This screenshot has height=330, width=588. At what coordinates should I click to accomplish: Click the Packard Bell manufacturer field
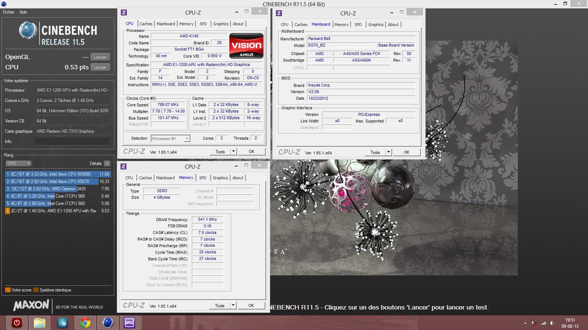361,38
